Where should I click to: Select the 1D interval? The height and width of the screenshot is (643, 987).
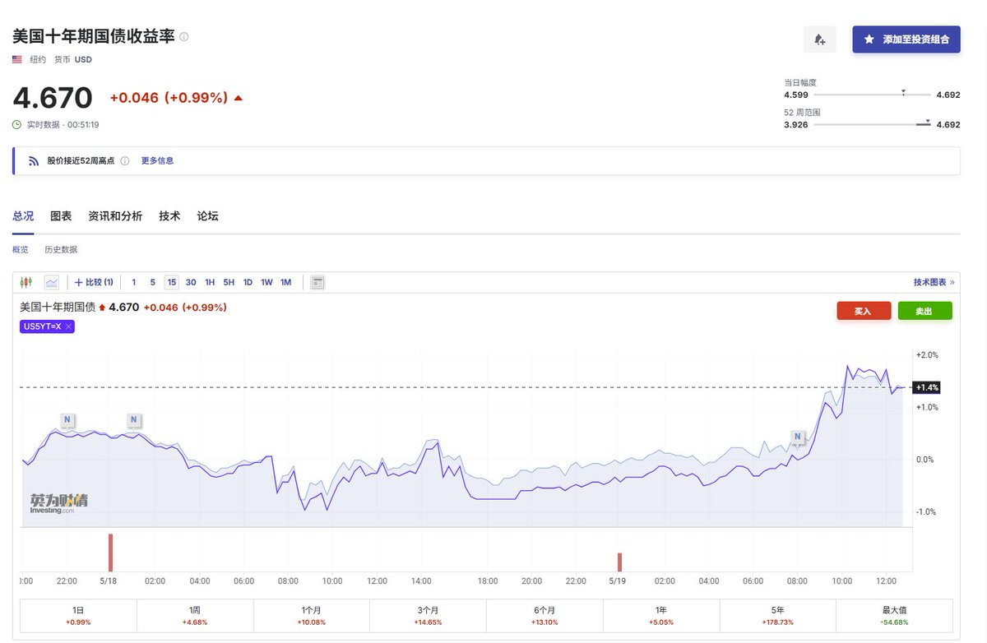[248, 282]
